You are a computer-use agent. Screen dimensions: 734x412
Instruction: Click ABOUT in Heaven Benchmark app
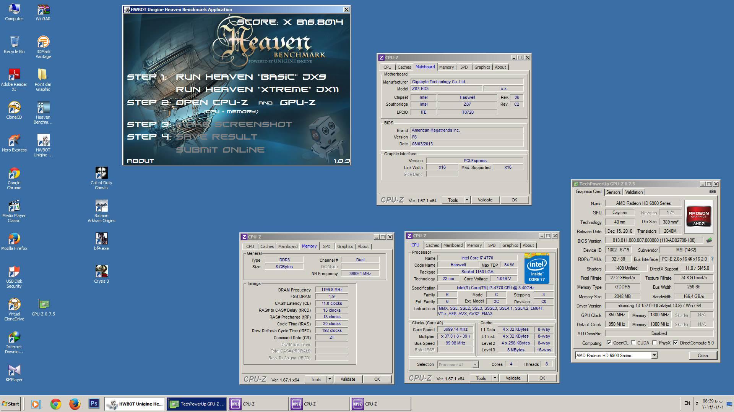click(x=140, y=161)
